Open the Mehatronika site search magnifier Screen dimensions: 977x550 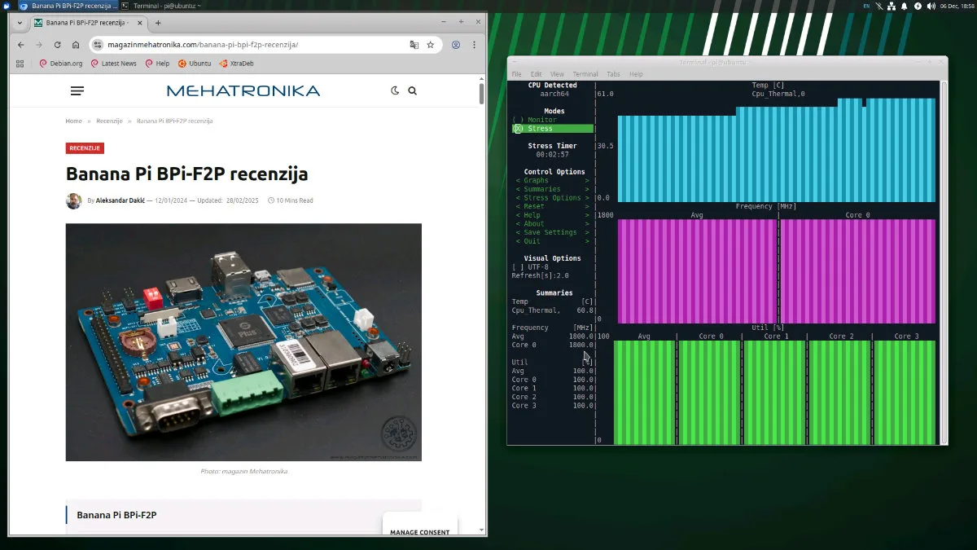point(413,91)
